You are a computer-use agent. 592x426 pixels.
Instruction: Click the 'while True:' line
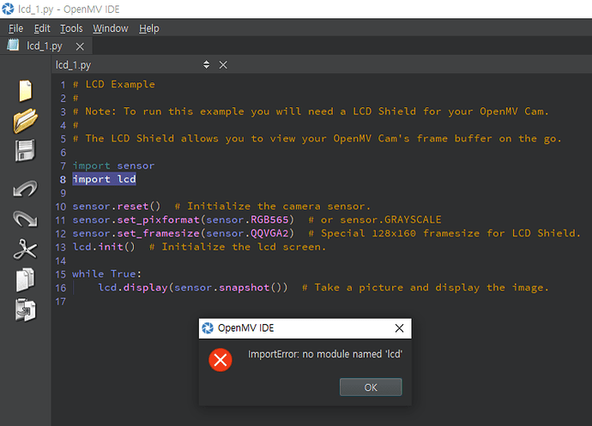coord(107,274)
